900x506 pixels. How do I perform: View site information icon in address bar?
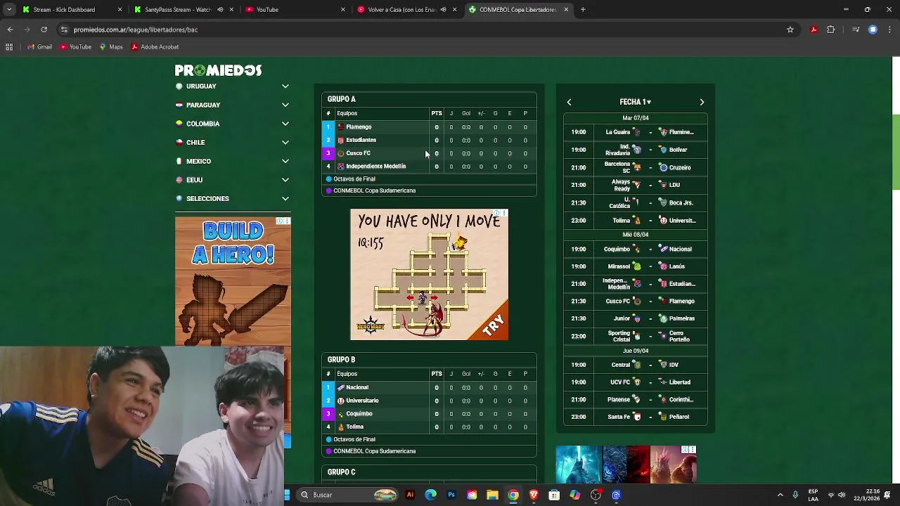[x=64, y=30]
